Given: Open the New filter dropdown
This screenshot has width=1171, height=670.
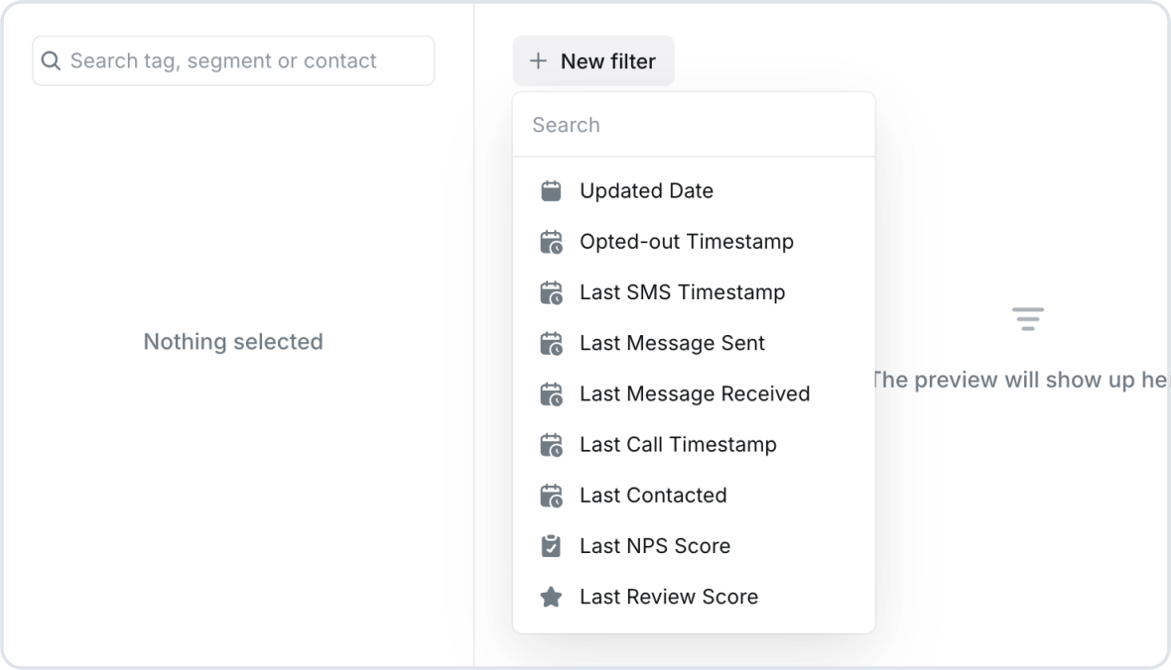Looking at the screenshot, I should pyautogui.click(x=593, y=60).
